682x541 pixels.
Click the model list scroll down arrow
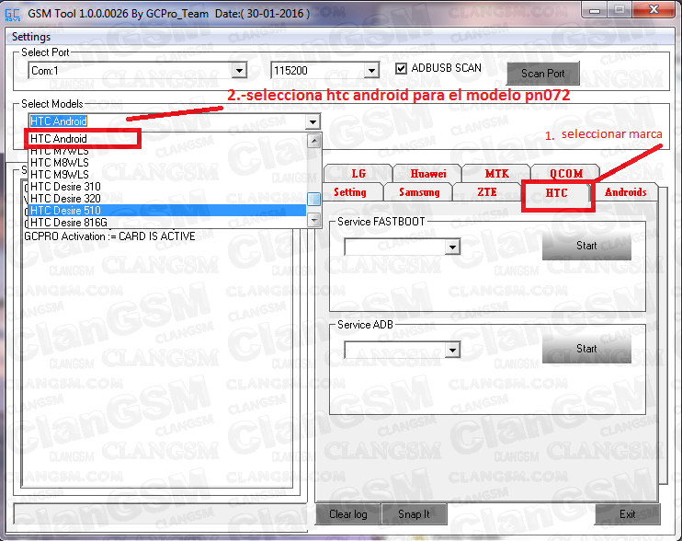(314, 220)
